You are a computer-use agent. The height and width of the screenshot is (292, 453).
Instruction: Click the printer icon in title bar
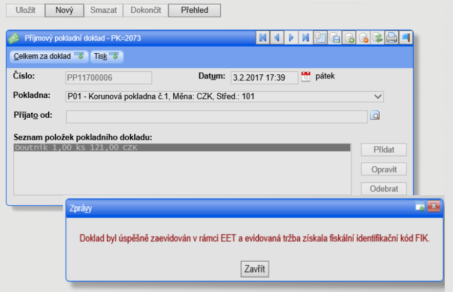click(392, 38)
